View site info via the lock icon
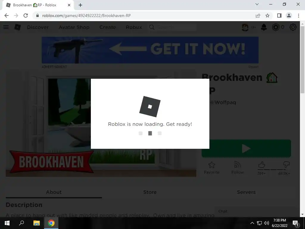 click(38, 16)
